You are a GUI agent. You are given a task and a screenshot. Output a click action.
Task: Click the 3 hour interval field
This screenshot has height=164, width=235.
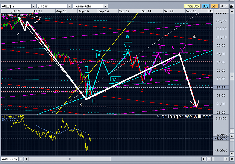(x=52, y=6)
